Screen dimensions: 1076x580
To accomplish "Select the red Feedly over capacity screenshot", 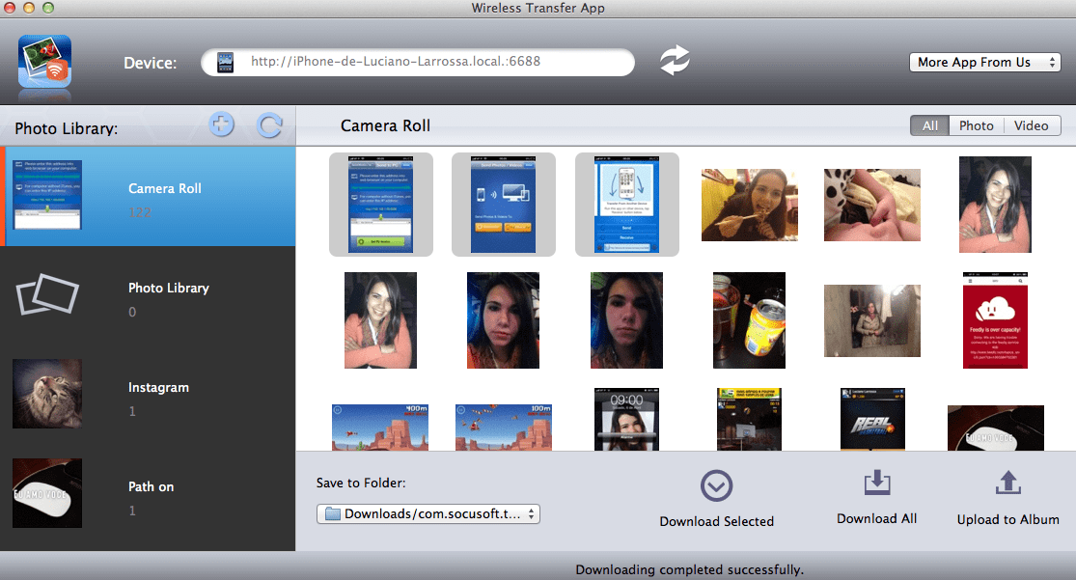I will (x=995, y=320).
